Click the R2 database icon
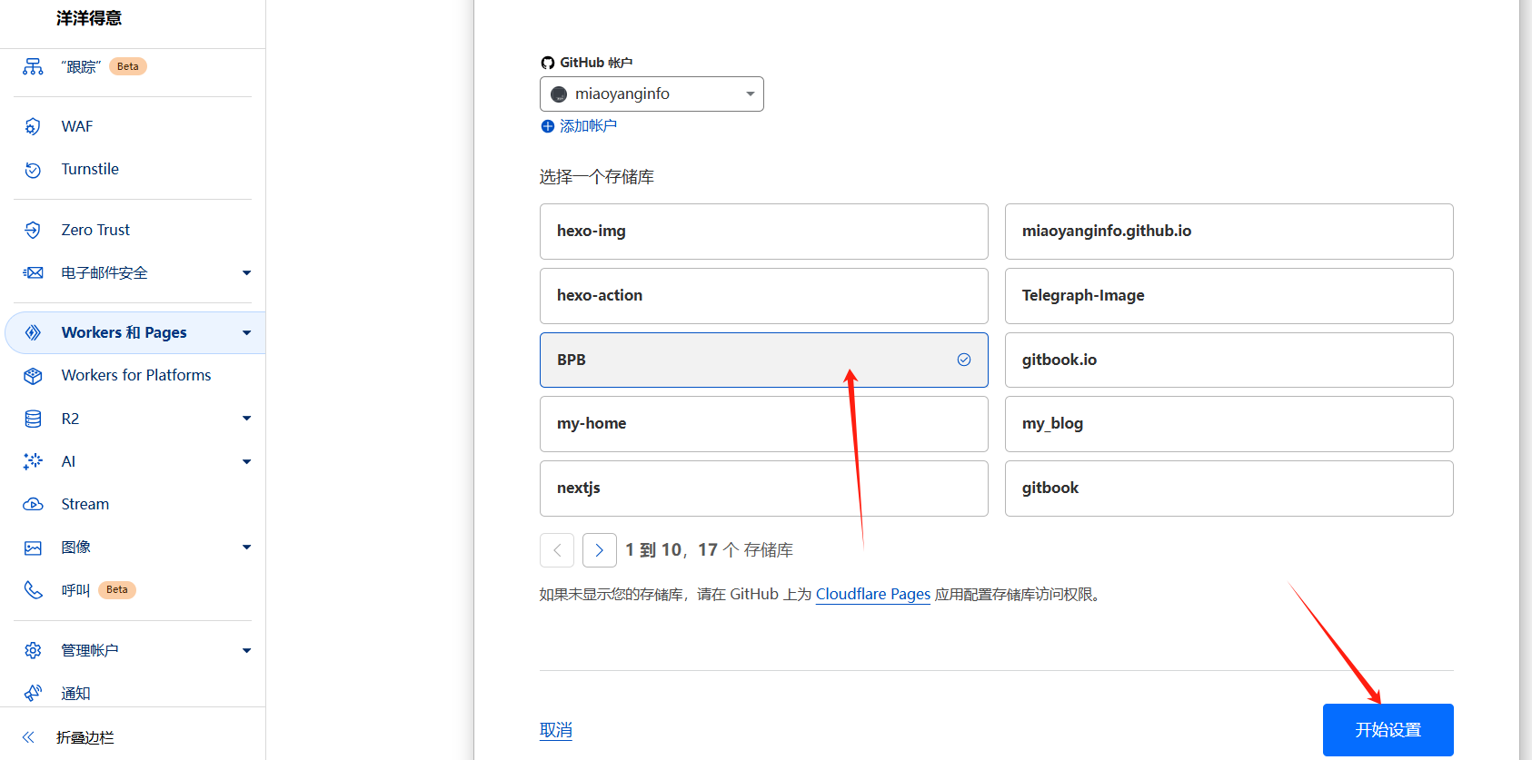This screenshot has width=1532, height=760. coord(33,419)
